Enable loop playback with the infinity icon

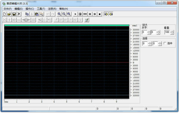pos(85,14)
